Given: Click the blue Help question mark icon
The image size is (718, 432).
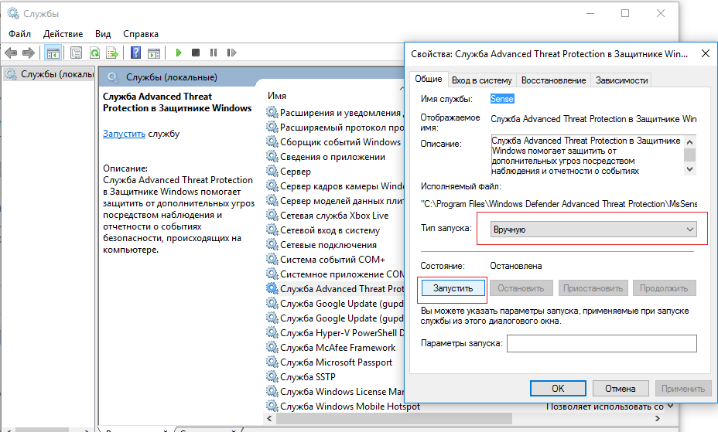Looking at the screenshot, I should (136, 53).
